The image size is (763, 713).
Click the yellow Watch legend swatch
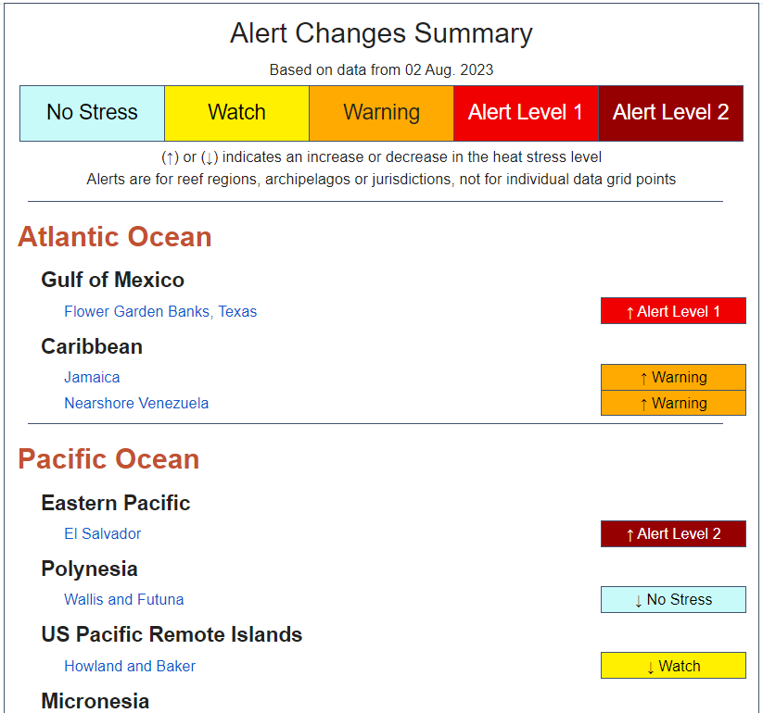click(x=237, y=113)
